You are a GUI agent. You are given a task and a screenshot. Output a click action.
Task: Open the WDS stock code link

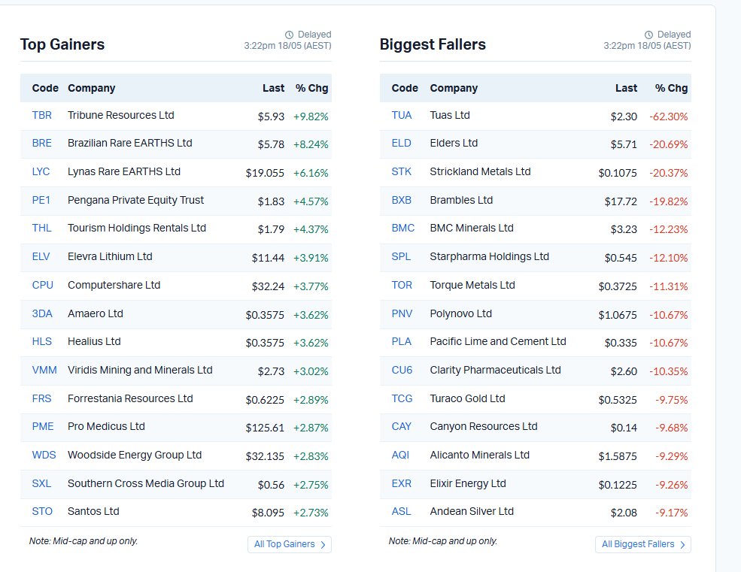pyautogui.click(x=44, y=455)
